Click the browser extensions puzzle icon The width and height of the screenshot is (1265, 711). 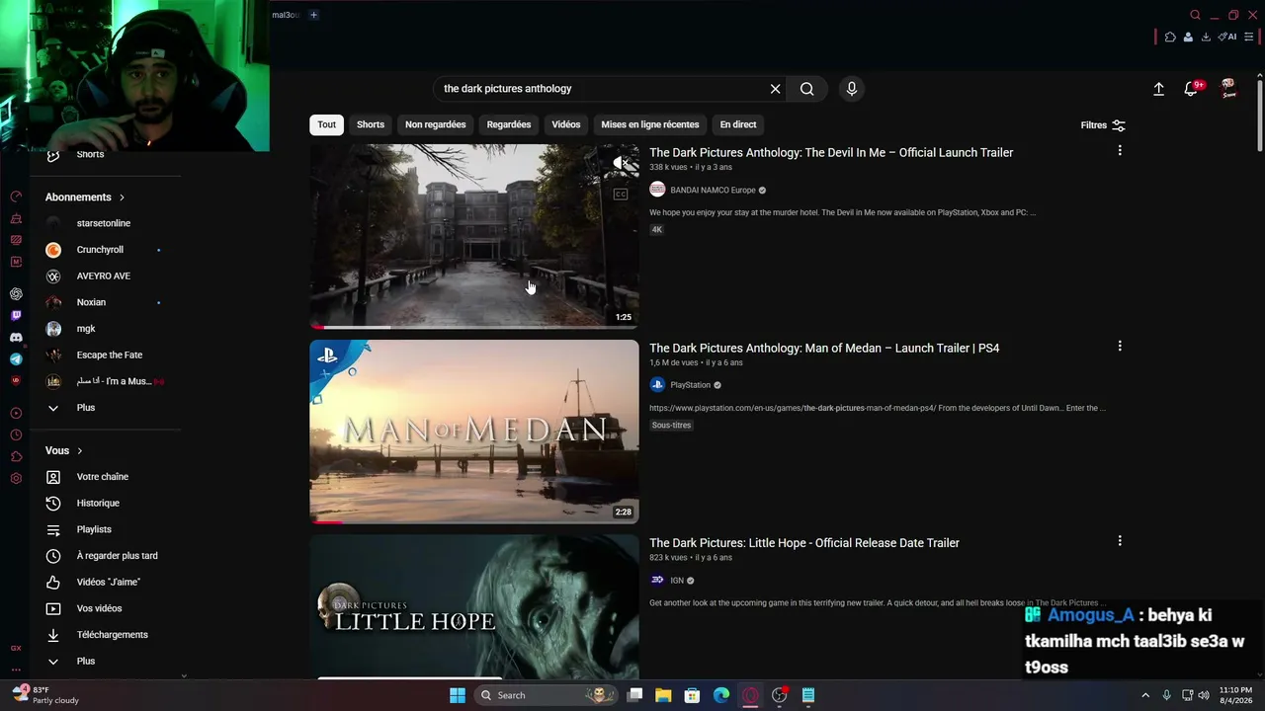point(1170,38)
